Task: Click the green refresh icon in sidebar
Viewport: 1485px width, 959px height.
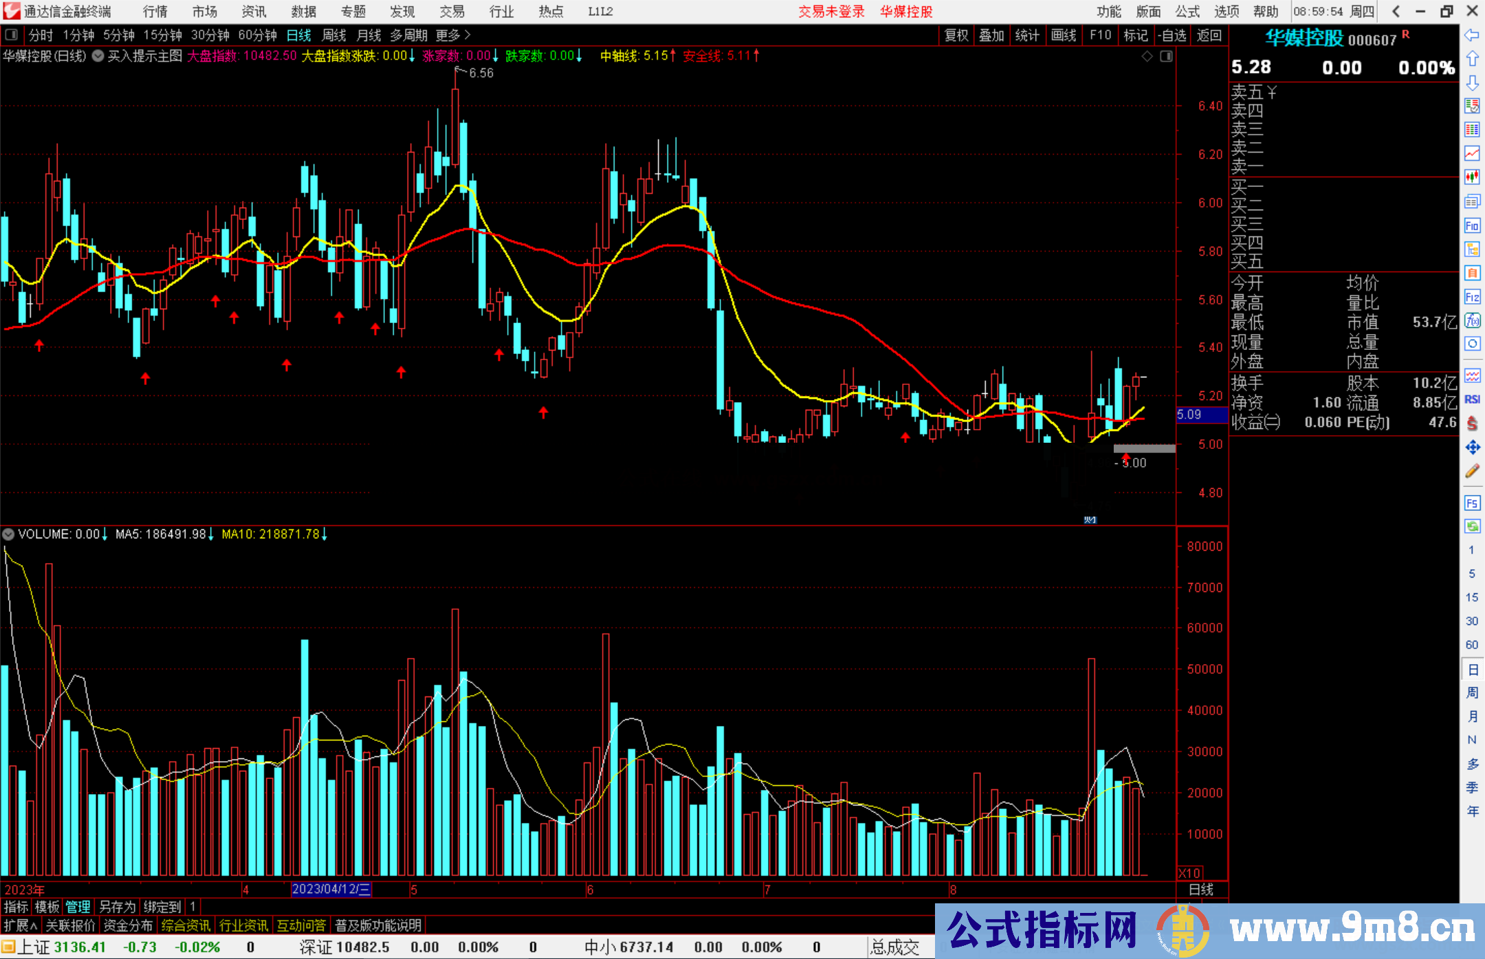Action: [1472, 527]
